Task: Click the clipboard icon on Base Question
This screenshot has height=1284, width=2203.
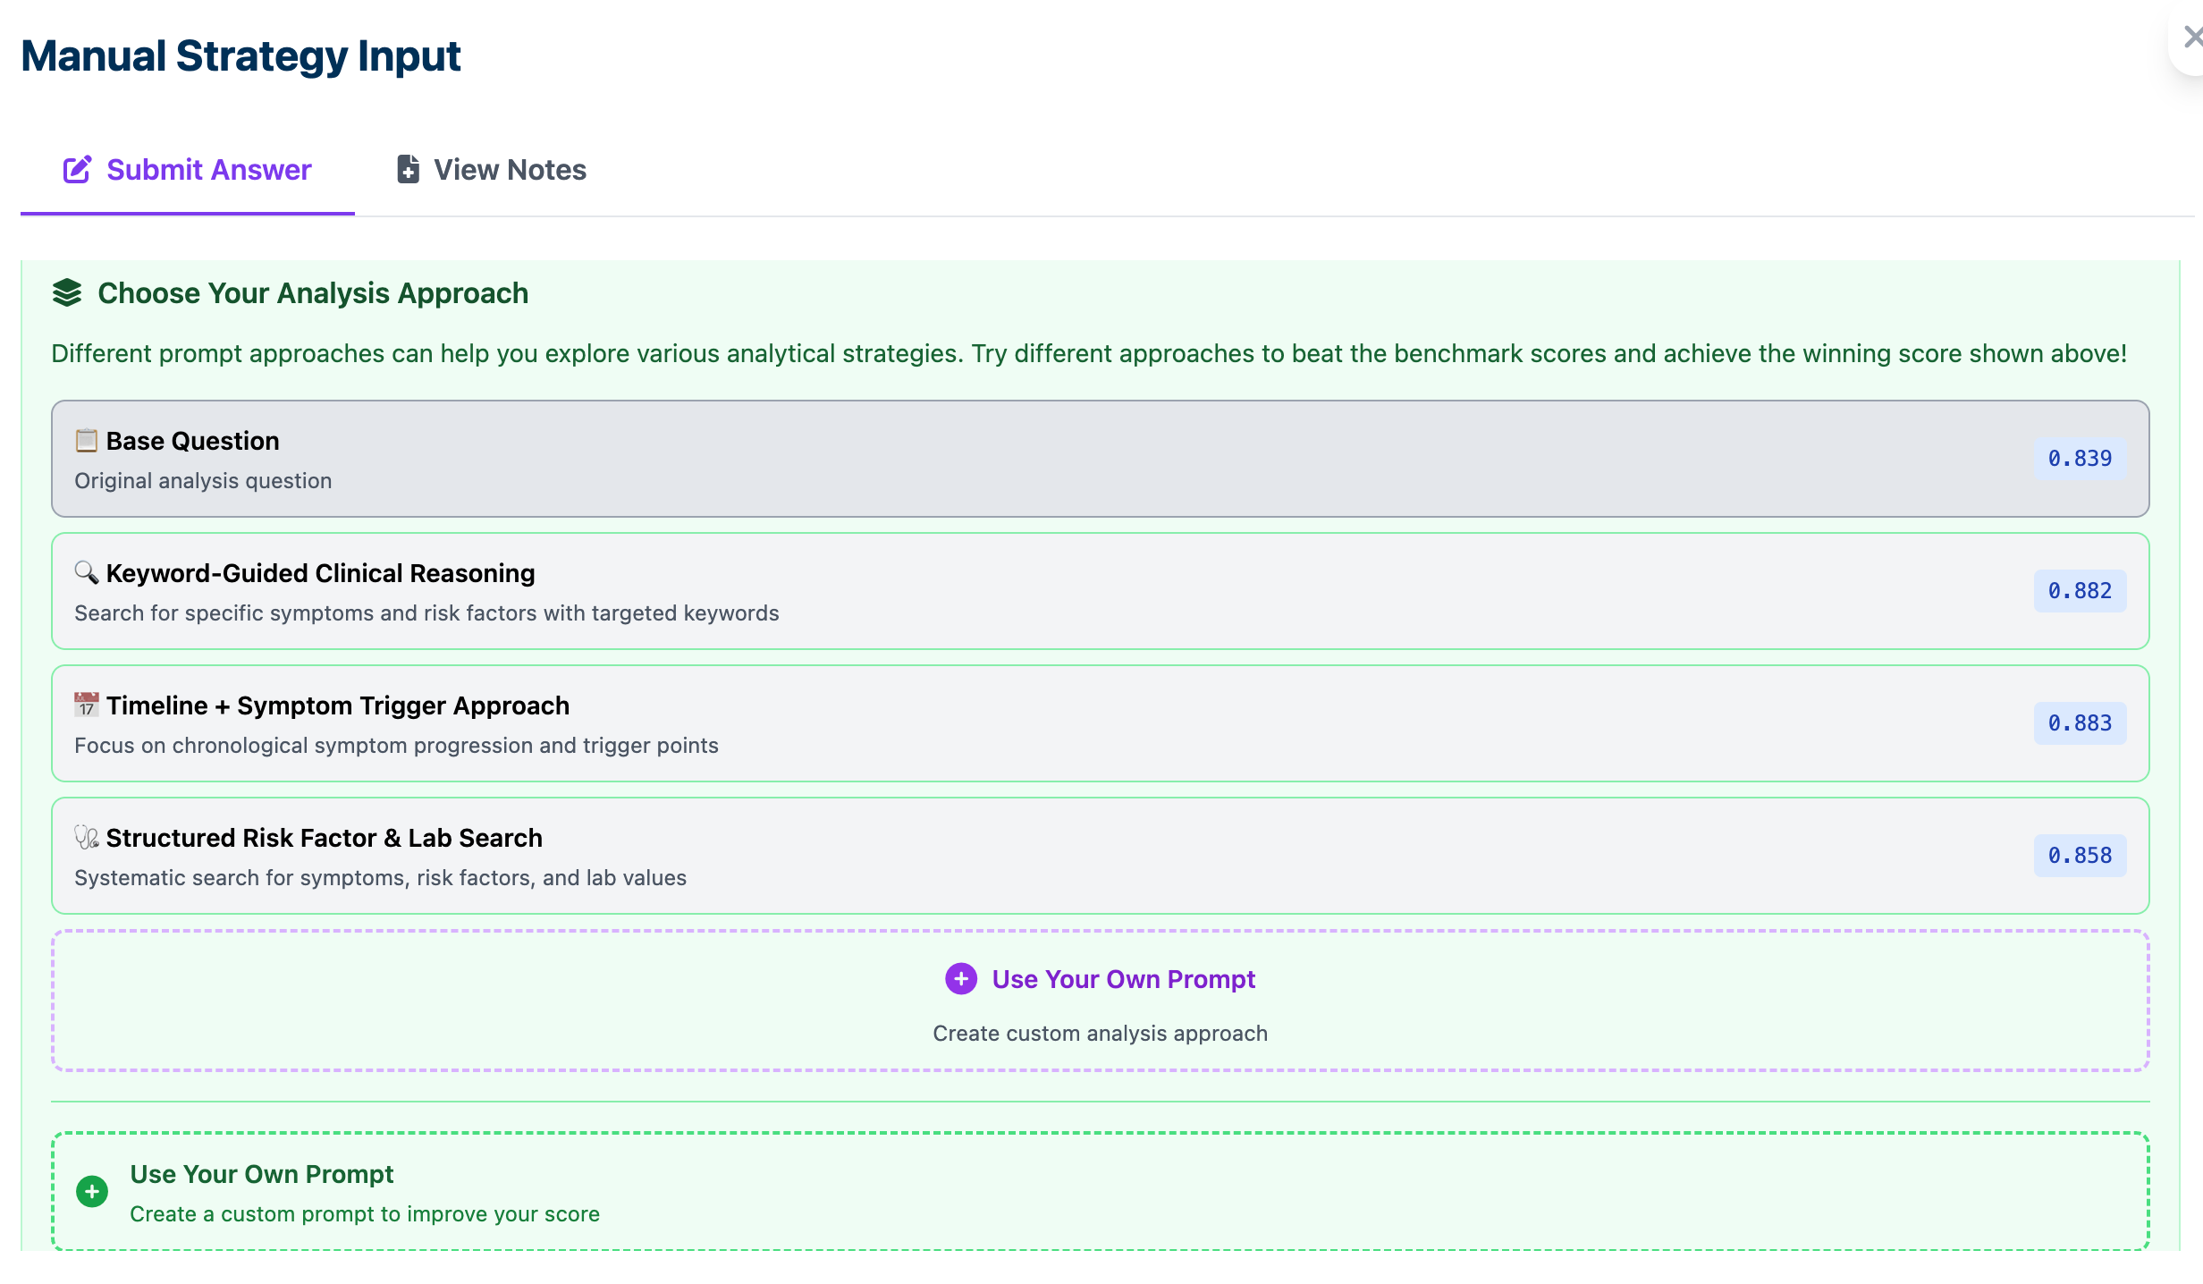Action: point(87,440)
